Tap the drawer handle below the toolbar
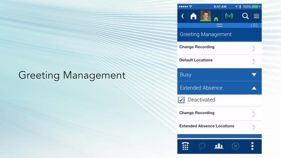The height and width of the screenshot is (158, 281). click(x=220, y=25)
